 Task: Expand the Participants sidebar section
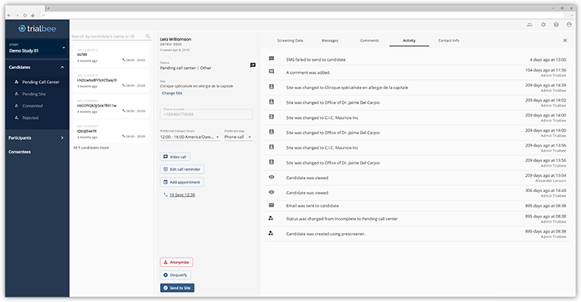tap(62, 138)
